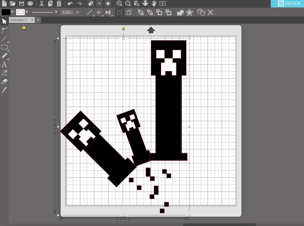
Task: Open the line color dropdown arrow
Action: (x=27, y=12)
